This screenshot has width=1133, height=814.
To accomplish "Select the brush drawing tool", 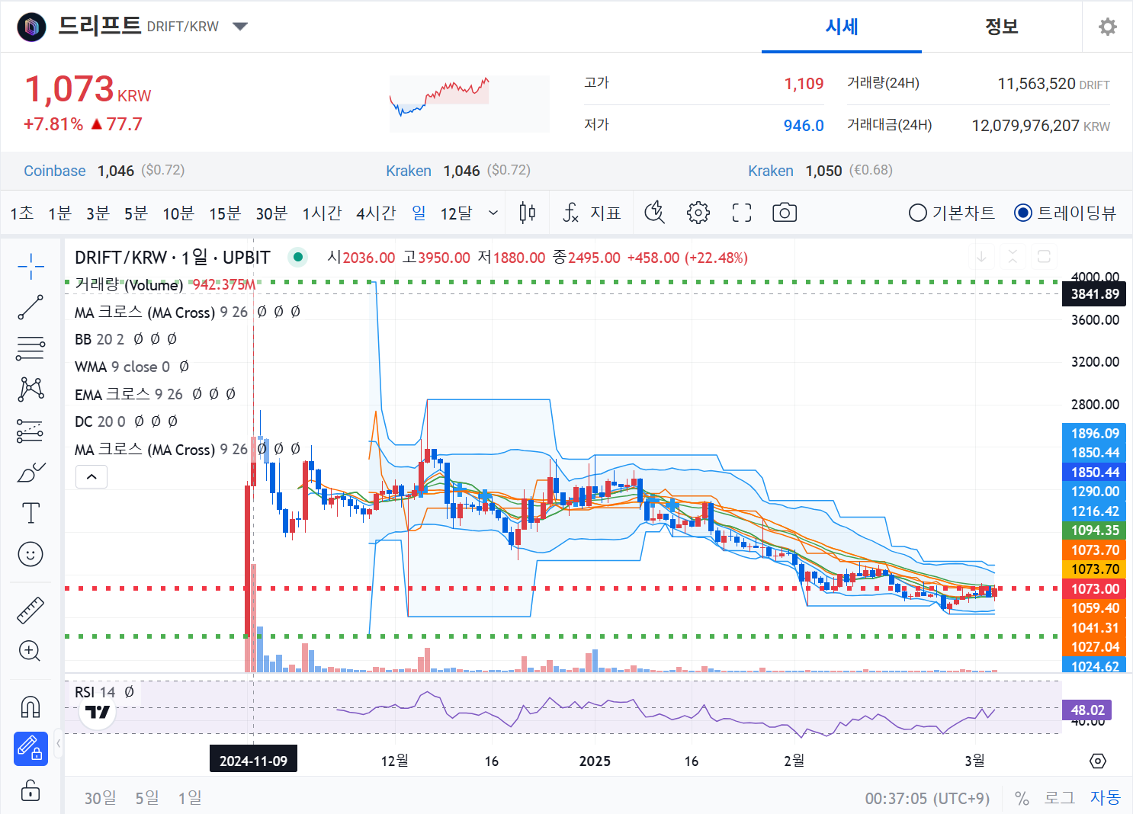I will click(x=30, y=472).
